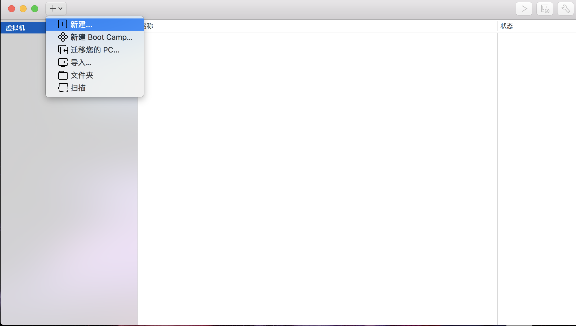Close the window with red button
This screenshot has height=326, width=576.
point(12,9)
